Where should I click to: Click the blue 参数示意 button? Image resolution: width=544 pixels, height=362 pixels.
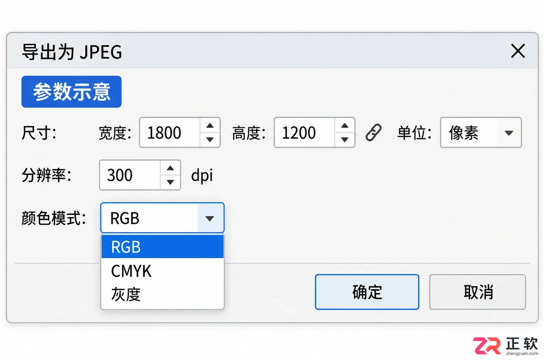[x=71, y=92]
